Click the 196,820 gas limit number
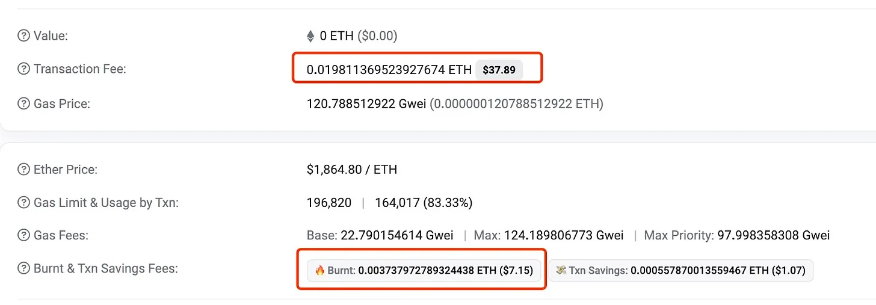 point(329,203)
